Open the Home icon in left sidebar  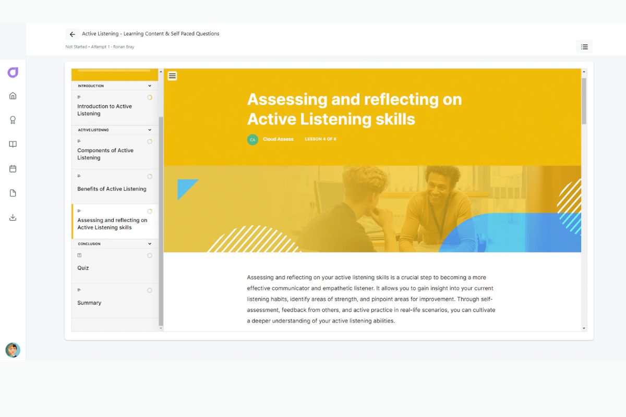click(x=13, y=95)
